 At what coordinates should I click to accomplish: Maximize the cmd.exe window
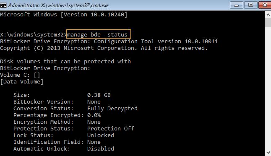pos(250,5)
